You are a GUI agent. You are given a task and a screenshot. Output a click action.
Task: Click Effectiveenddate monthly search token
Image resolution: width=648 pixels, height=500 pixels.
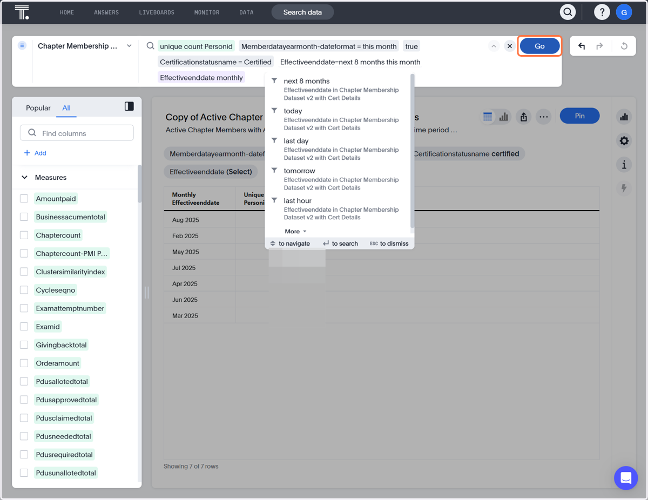coord(201,78)
